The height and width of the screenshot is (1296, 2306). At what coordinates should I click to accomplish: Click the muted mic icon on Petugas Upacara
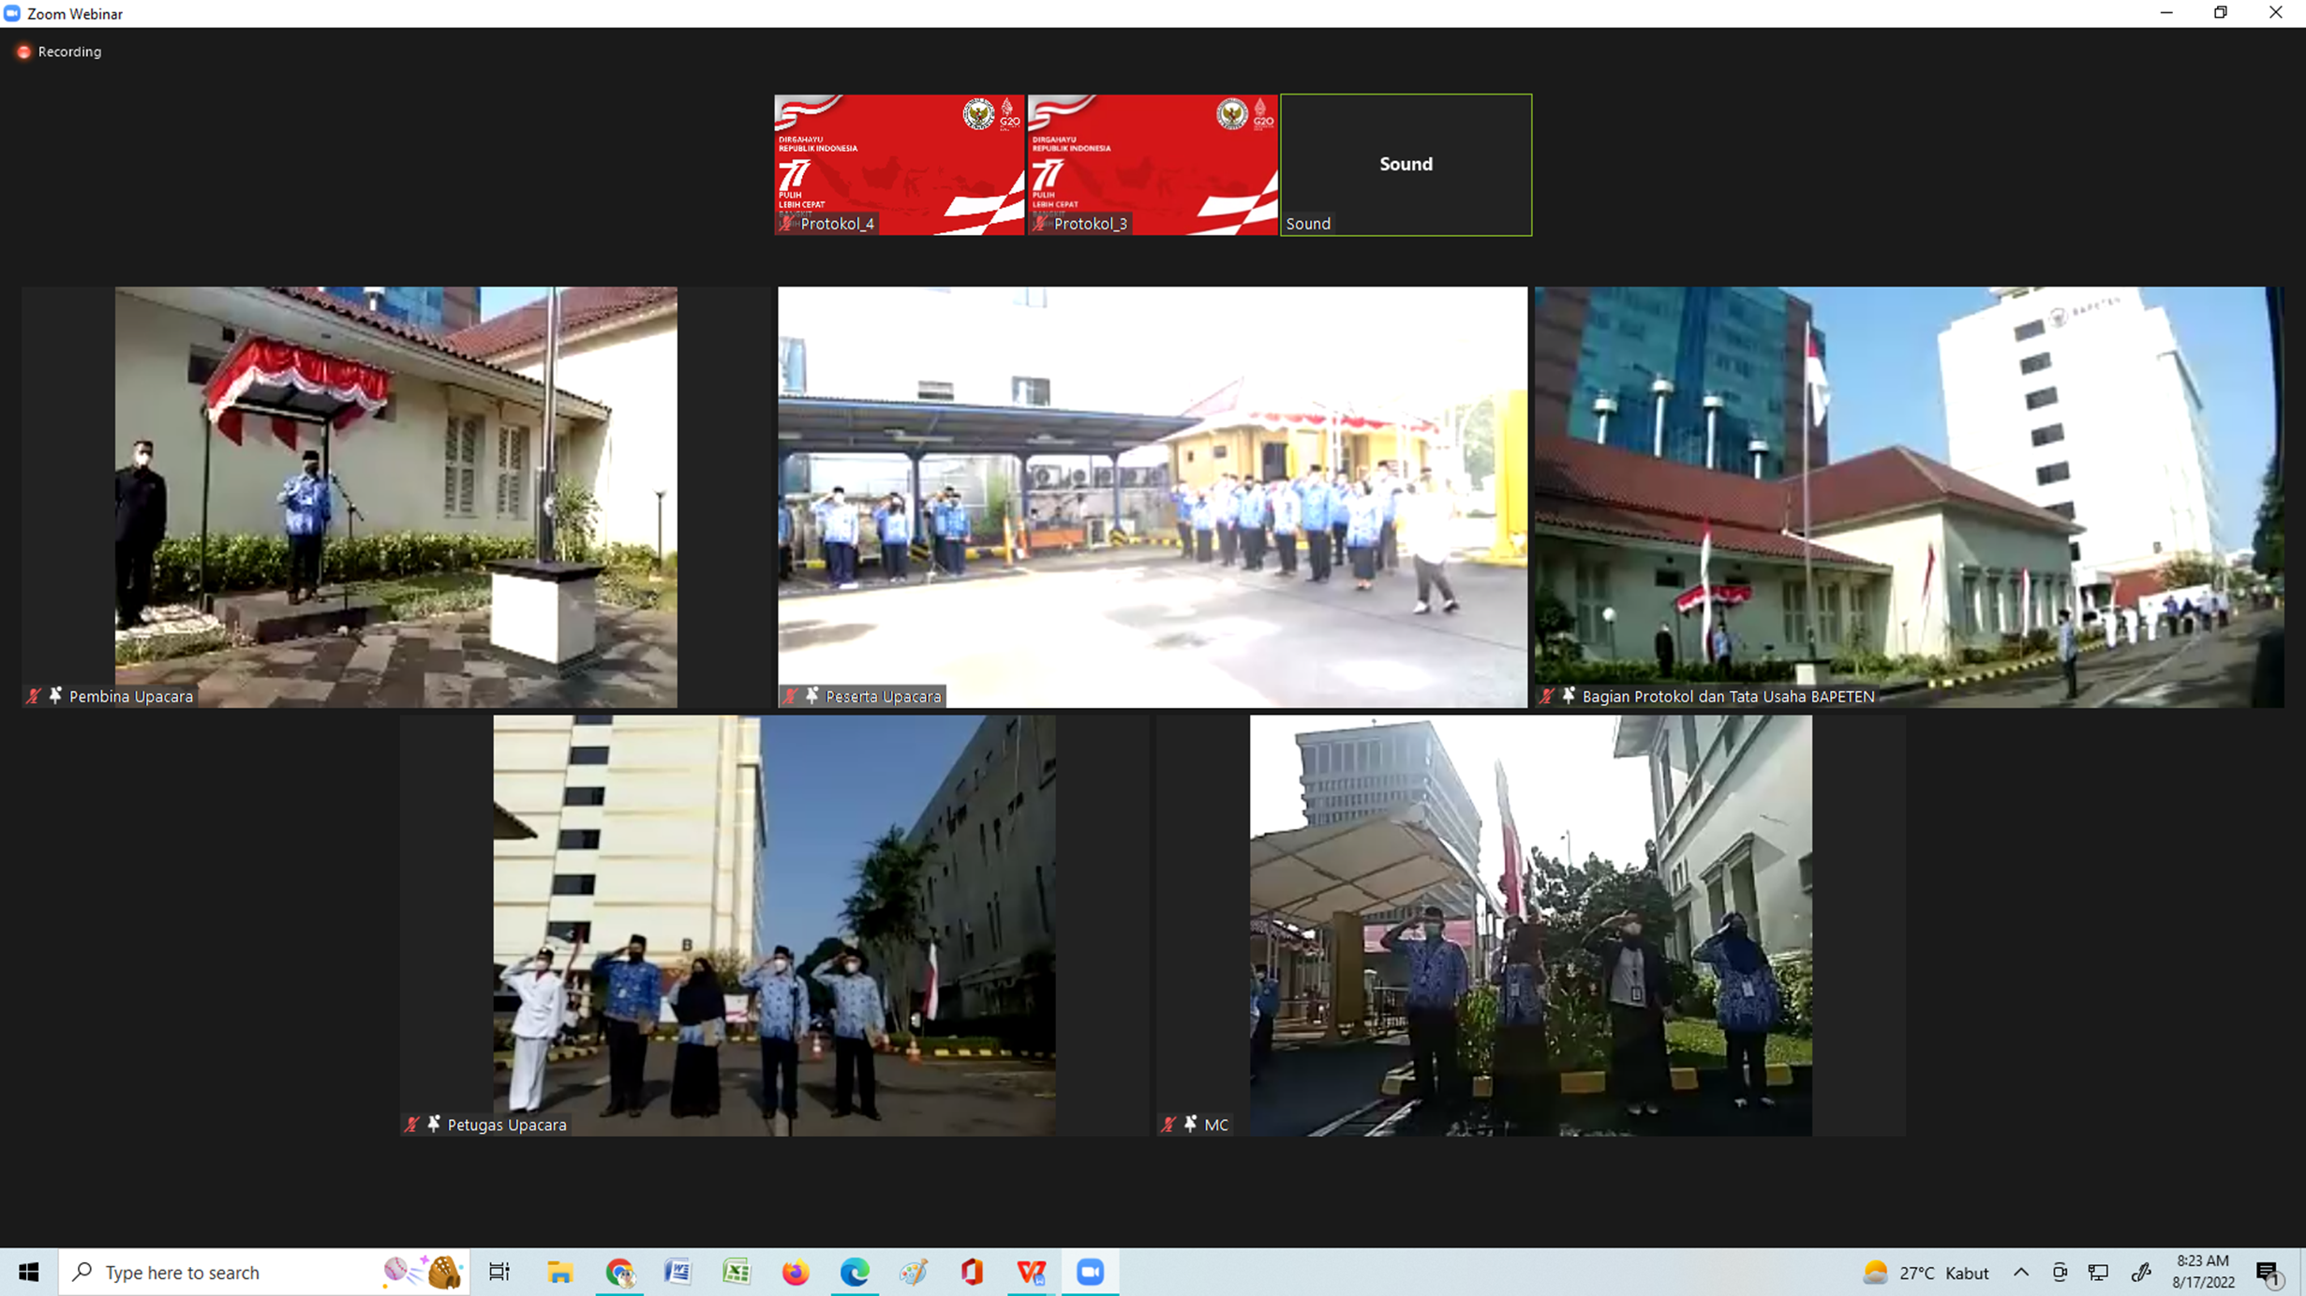(411, 1124)
